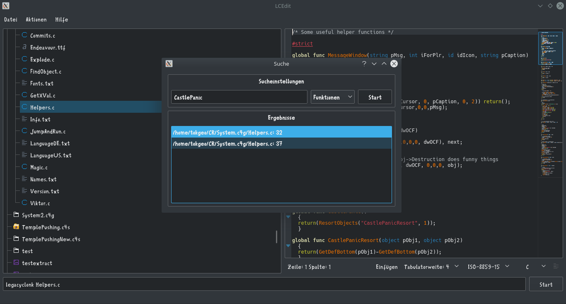Click the text file icon beside Fonts.txt
This screenshot has height=304, width=566.
(24, 83)
